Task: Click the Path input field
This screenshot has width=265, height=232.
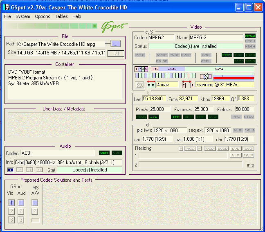Action: (x=61, y=44)
